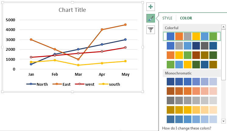The image size is (227, 131).
Task: Click the Colorful section header
Action: 192,28
